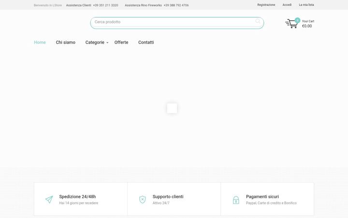This screenshot has height=218, width=348.
Task: Click the Supporto clienti heading
Action: [x=168, y=197]
